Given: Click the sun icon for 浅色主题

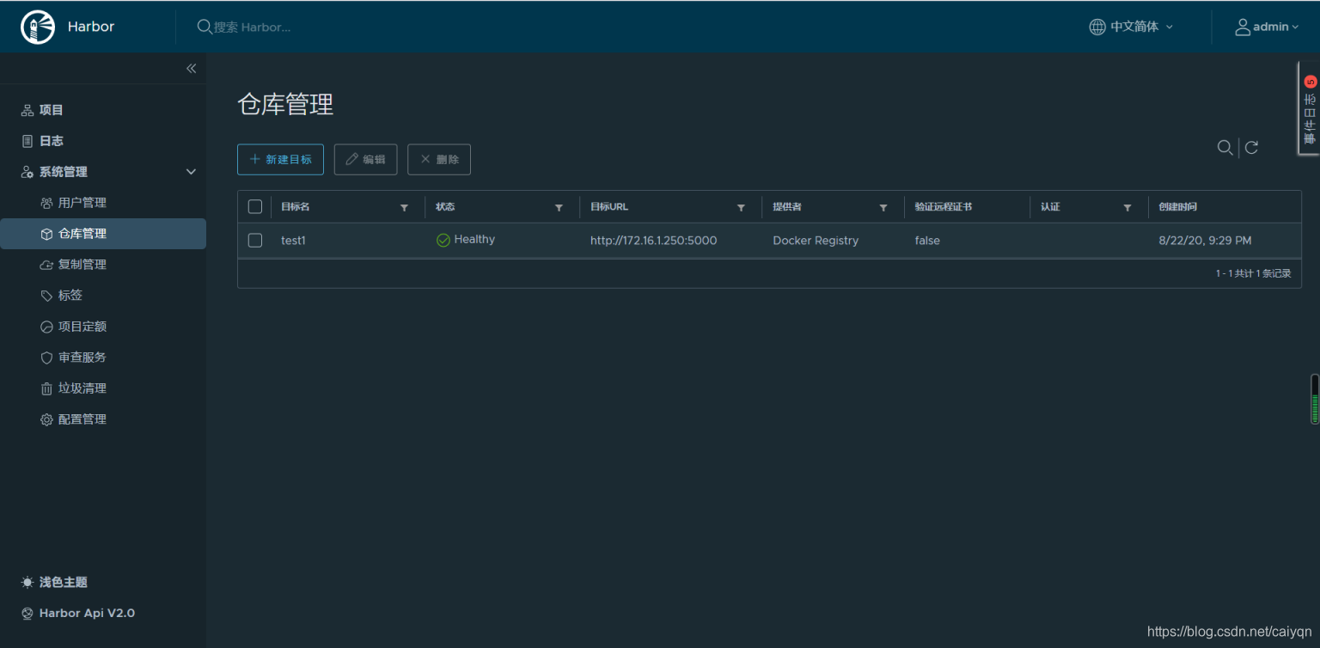Looking at the screenshot, I should tap(27, 583).
